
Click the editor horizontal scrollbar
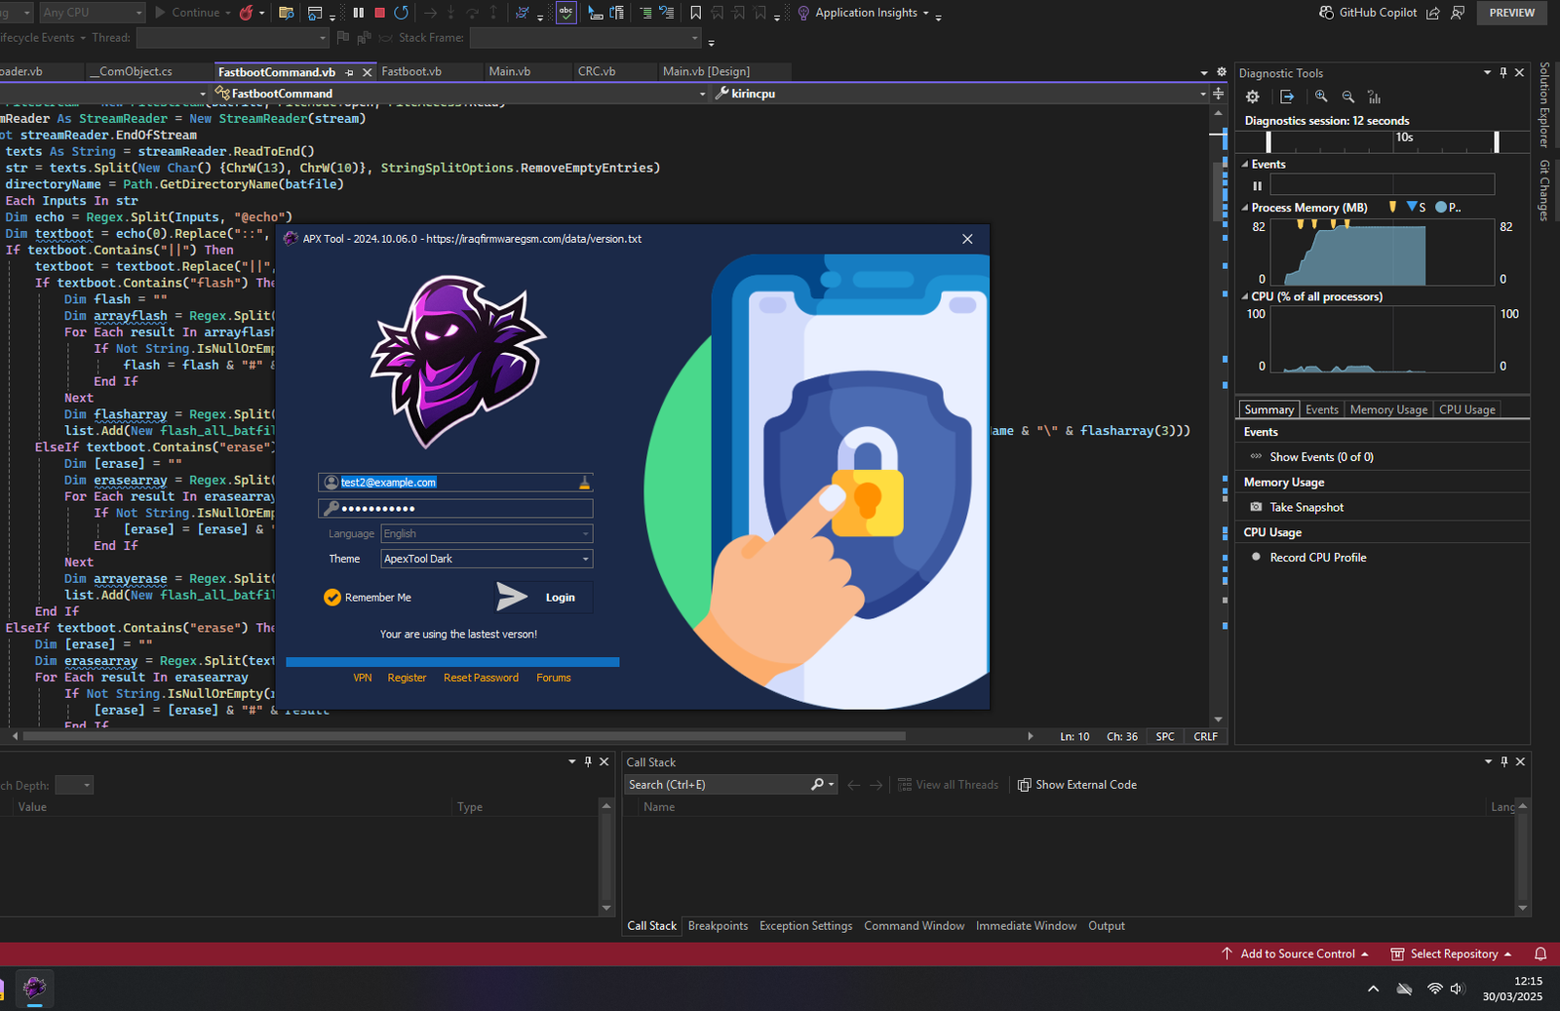coord(464,736)
